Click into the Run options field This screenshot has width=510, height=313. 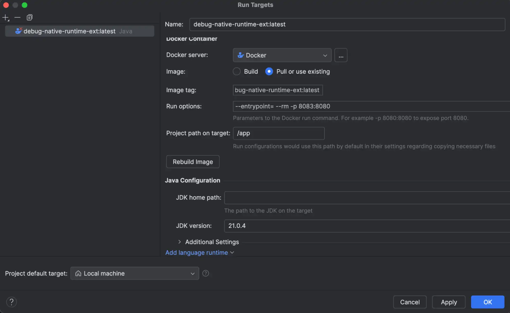click(x=371, y=106)
